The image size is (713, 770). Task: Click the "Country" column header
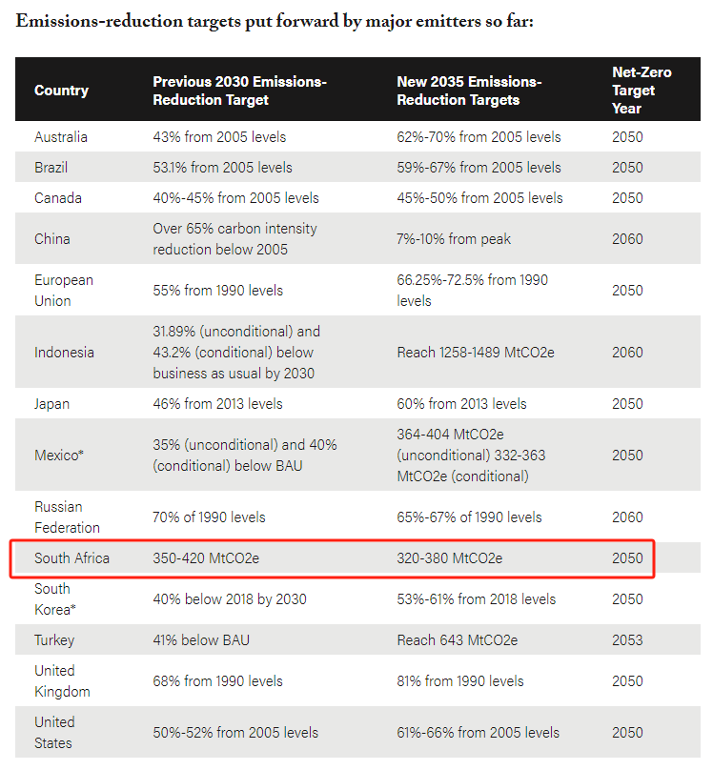(61, 91)
